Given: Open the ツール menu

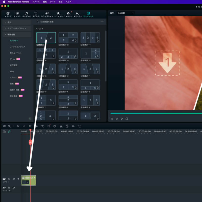Looking at the screenshot, I should 53,2.
